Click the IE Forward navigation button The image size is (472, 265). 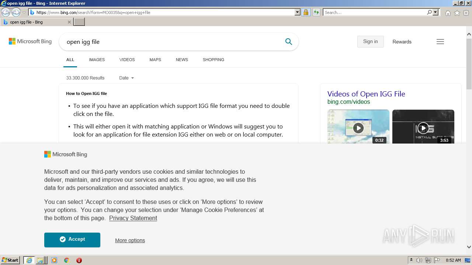tap(16, 13)
